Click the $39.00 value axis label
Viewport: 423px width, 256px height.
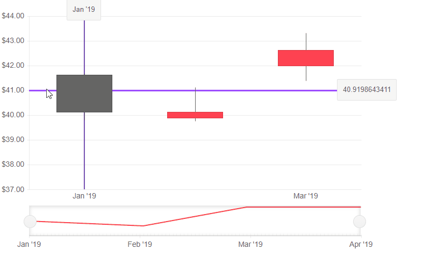point(13,140)
